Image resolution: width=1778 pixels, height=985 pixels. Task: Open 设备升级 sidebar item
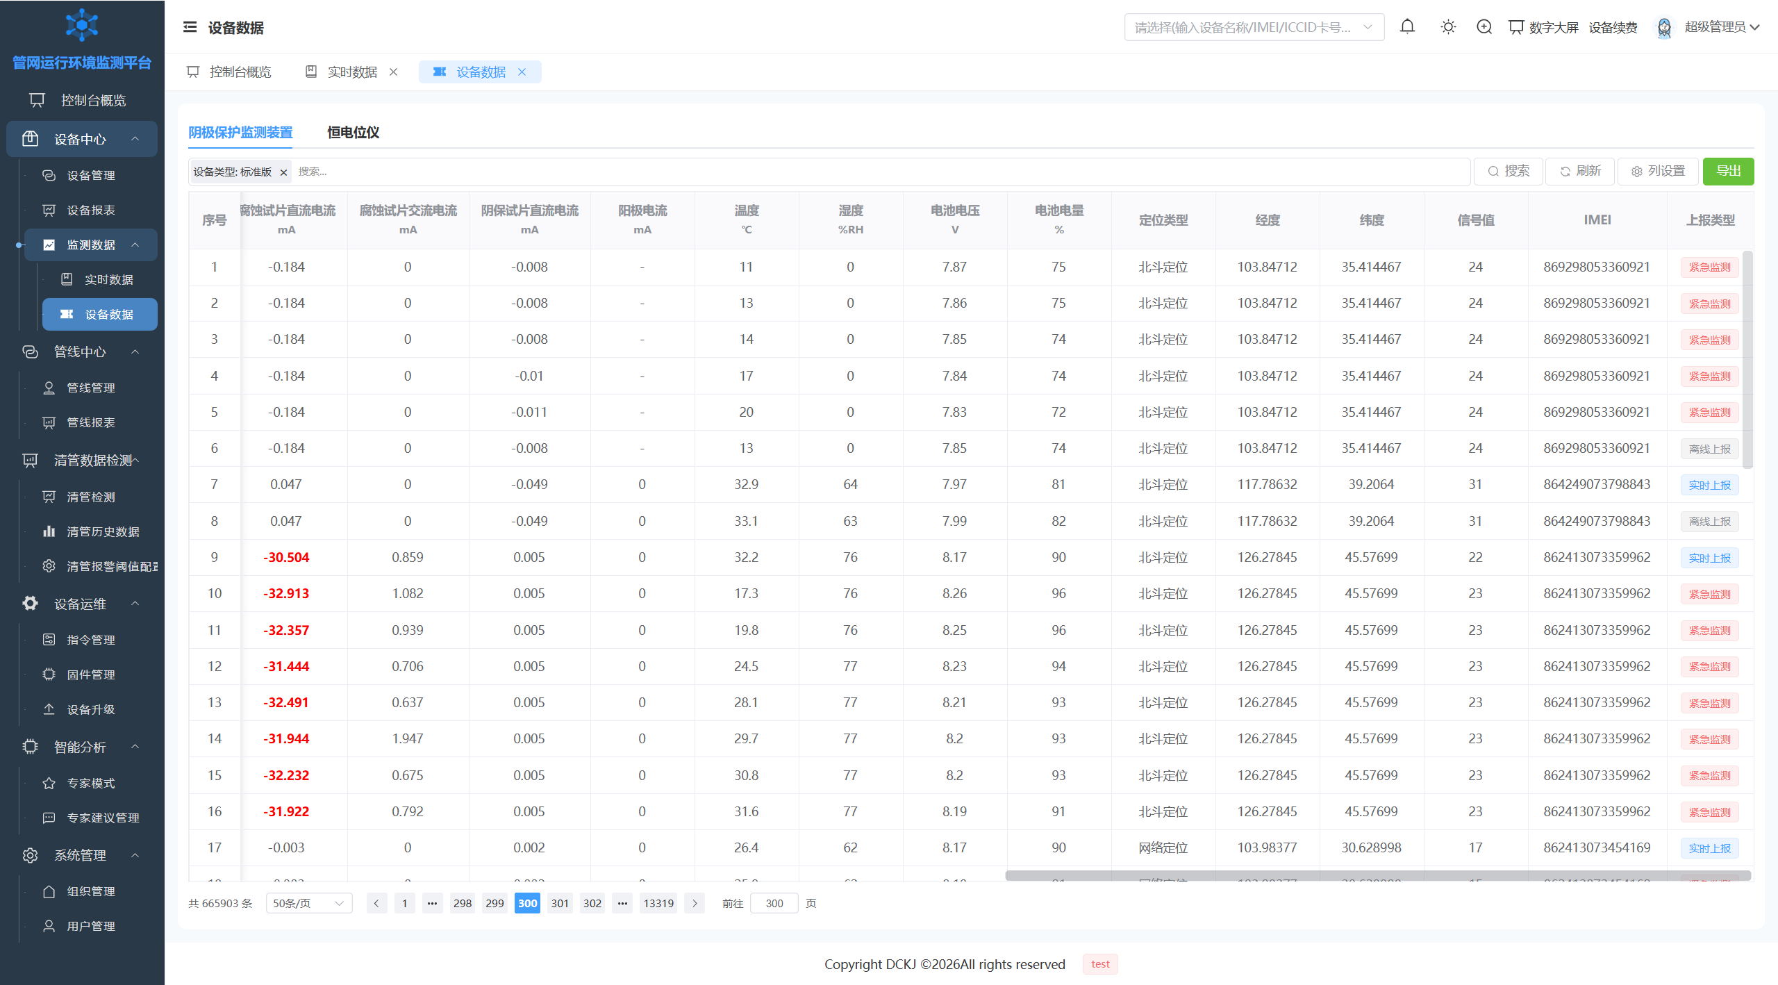pyautogui.click(x=90, y=709)
